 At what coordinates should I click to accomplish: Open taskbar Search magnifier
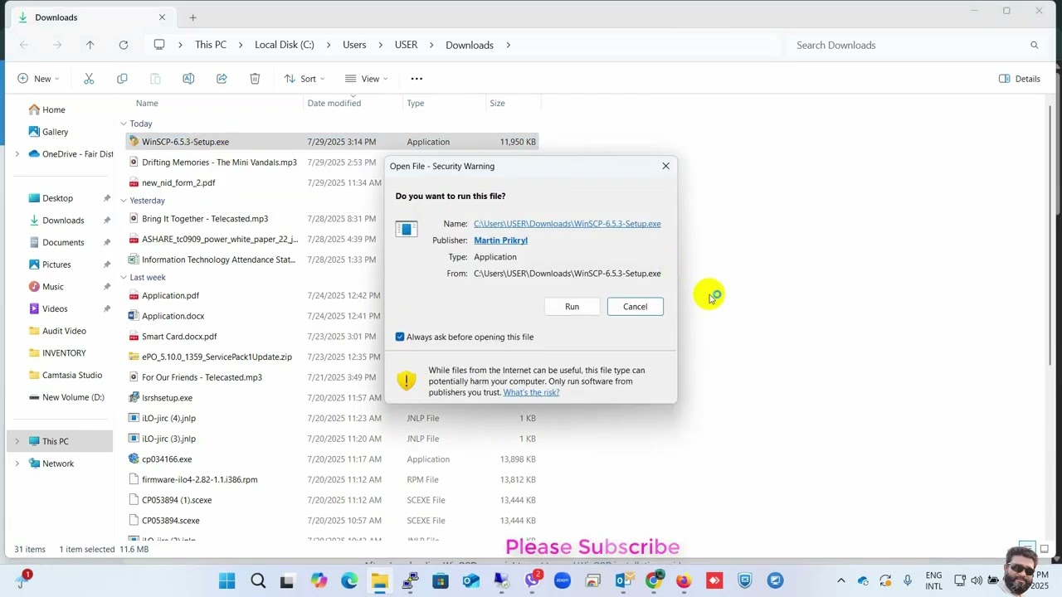258,580
